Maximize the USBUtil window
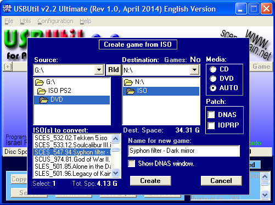The width and height of the screenshot is (275, 205). click(254, 9)
